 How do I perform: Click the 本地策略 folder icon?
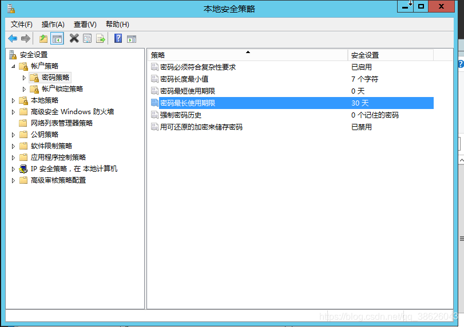[x=23, y=100]
